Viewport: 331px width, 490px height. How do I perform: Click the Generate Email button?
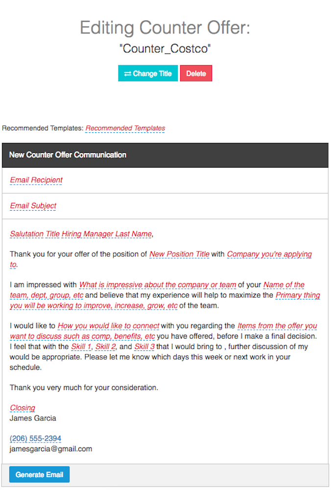coord(39,475)
